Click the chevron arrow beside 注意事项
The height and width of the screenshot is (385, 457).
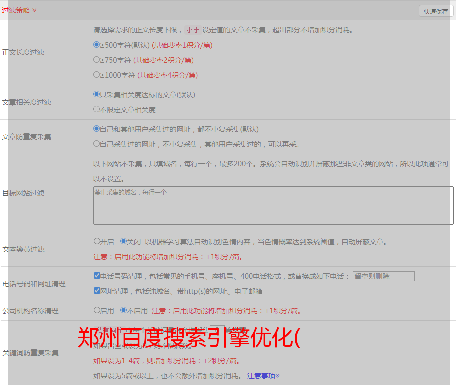click(x=278, y=376)
